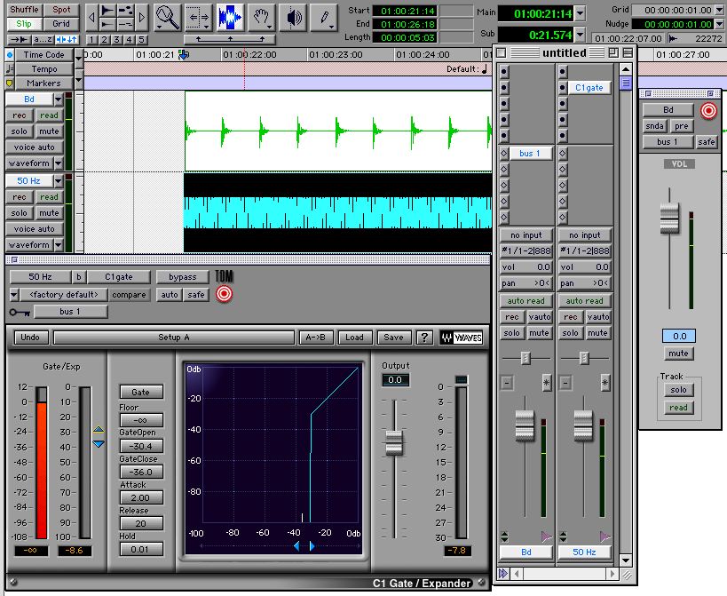
Task: Click the Waves help question mark
Action: click(x=424, y=338)
